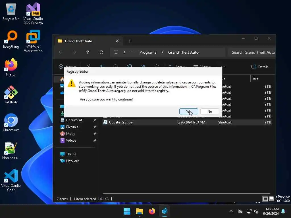Show hidden system tray icons
This screenshot has width=291, height=218.
click(231, 211)
